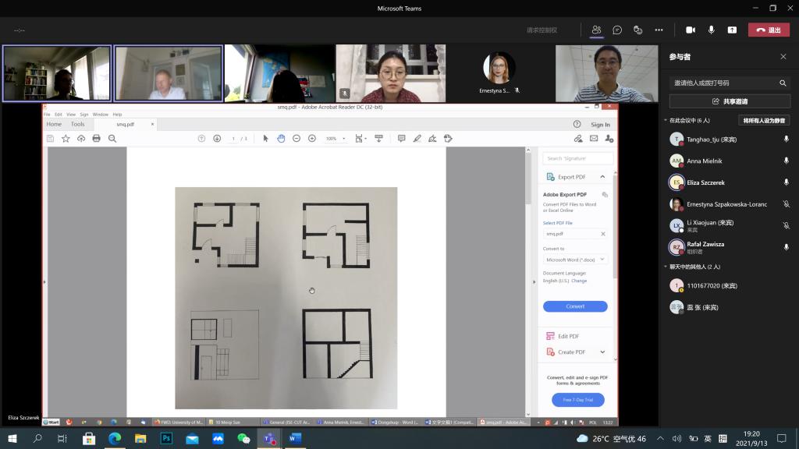Click the 退出 leave meeting button
The height and width of the screenshot is (449, 799).
tap(769, 30)
